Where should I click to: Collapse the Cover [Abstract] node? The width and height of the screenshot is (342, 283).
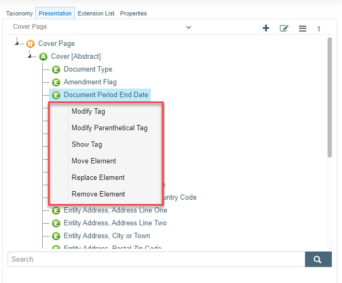pyautogui.click(x=29, y=56)
